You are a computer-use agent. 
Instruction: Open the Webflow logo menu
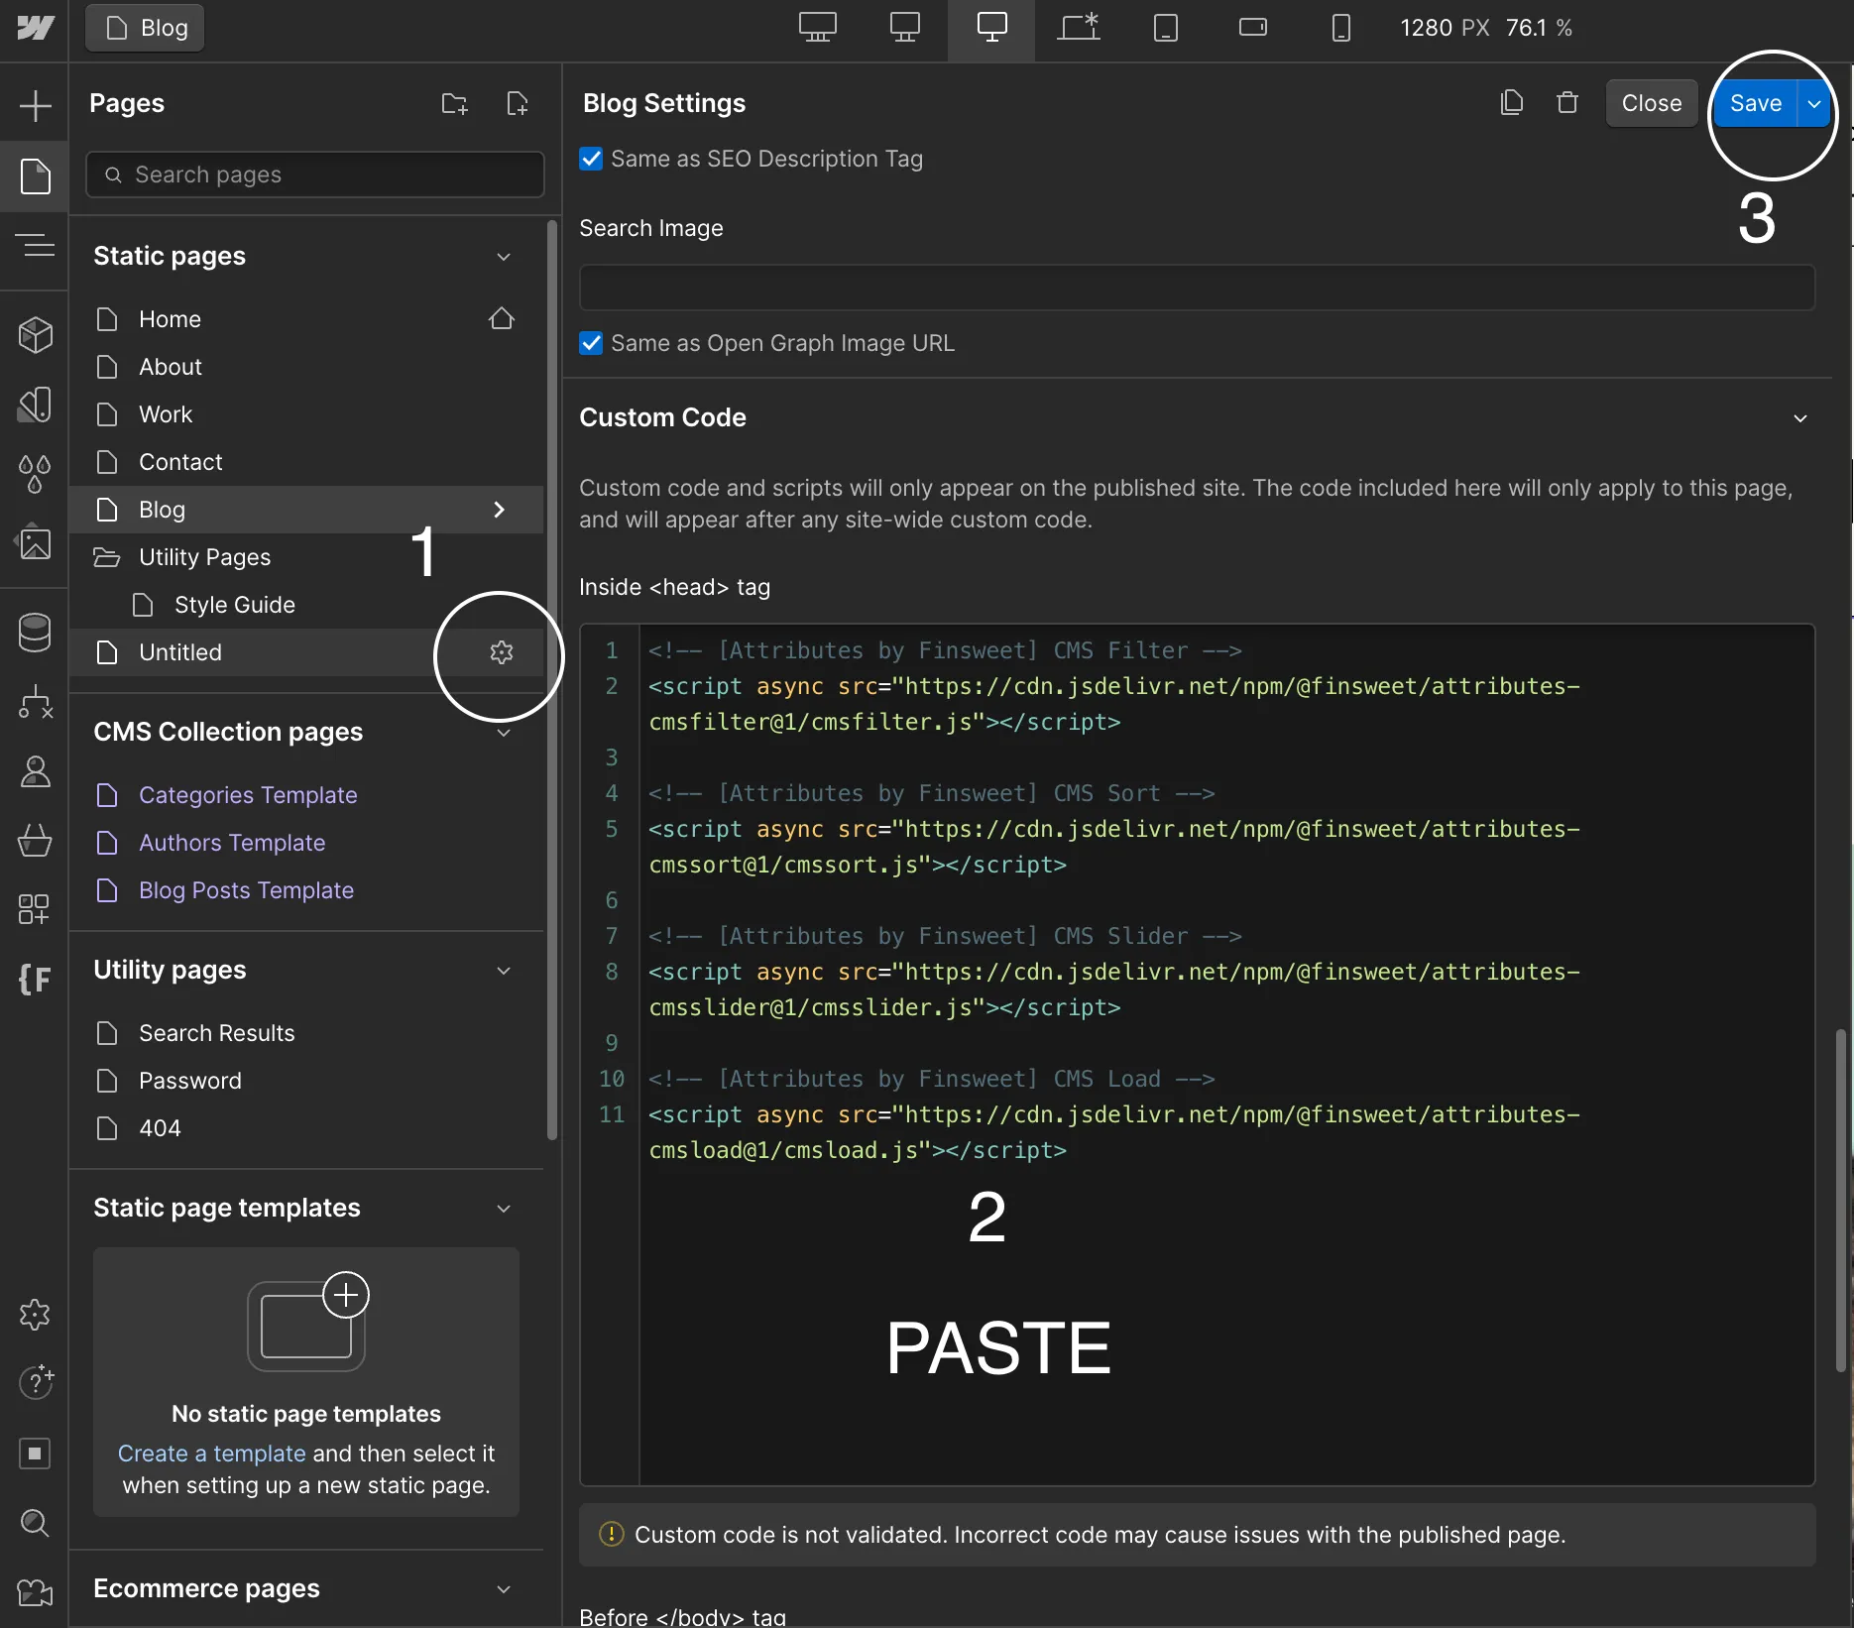click(x=35, y=28)
